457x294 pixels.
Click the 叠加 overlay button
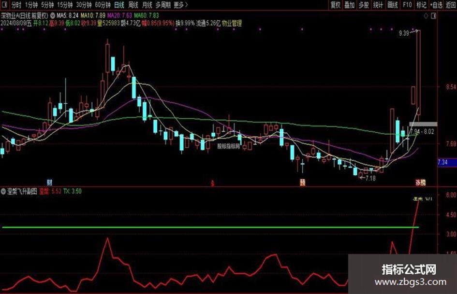point(350,5)
